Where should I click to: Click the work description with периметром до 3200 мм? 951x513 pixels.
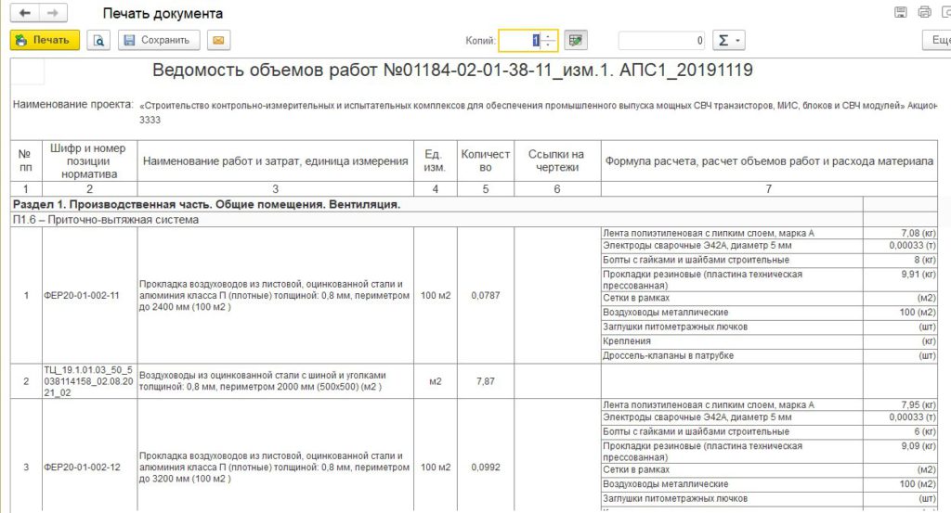[x=275, y=467]
